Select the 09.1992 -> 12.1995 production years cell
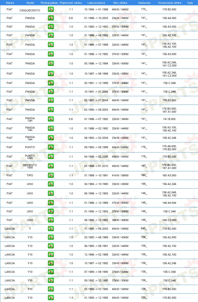The height and width of the screenshot is (302, 198). pos(96,281)
